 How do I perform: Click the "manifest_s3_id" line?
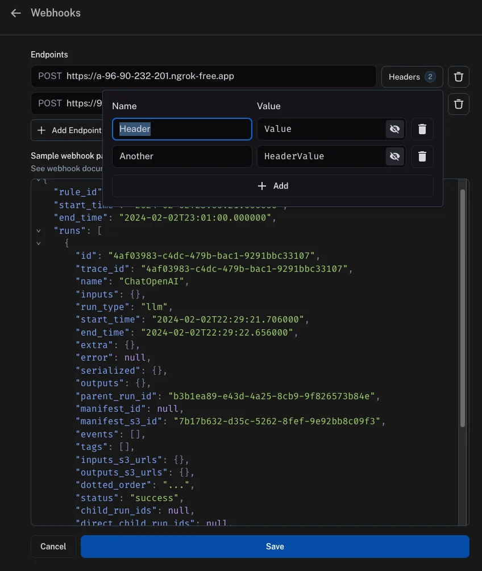point(230,421)
